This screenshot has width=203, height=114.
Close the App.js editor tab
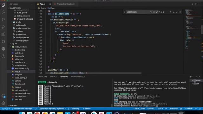pos(50,4)
